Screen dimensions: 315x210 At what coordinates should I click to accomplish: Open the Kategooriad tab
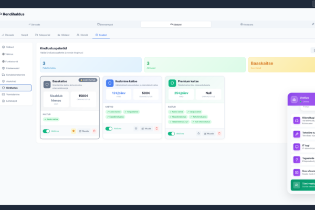pyautogui.click(x=43, y=35)
